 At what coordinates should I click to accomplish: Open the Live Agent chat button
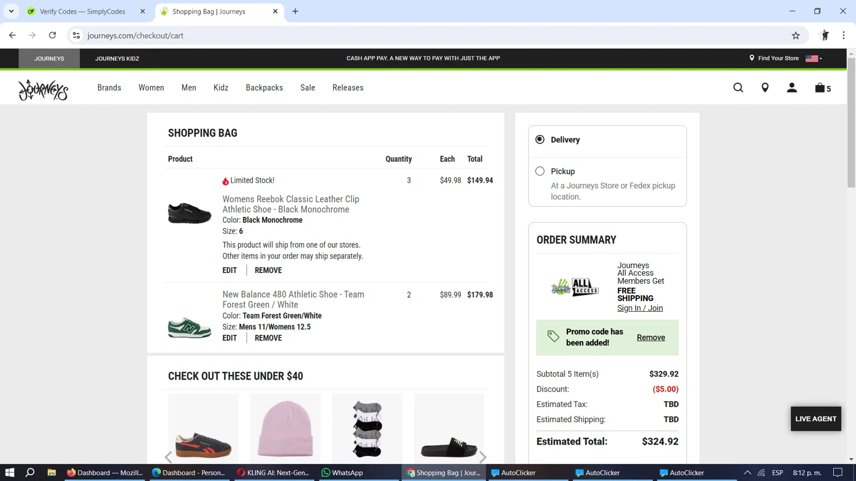click(815, 419)
